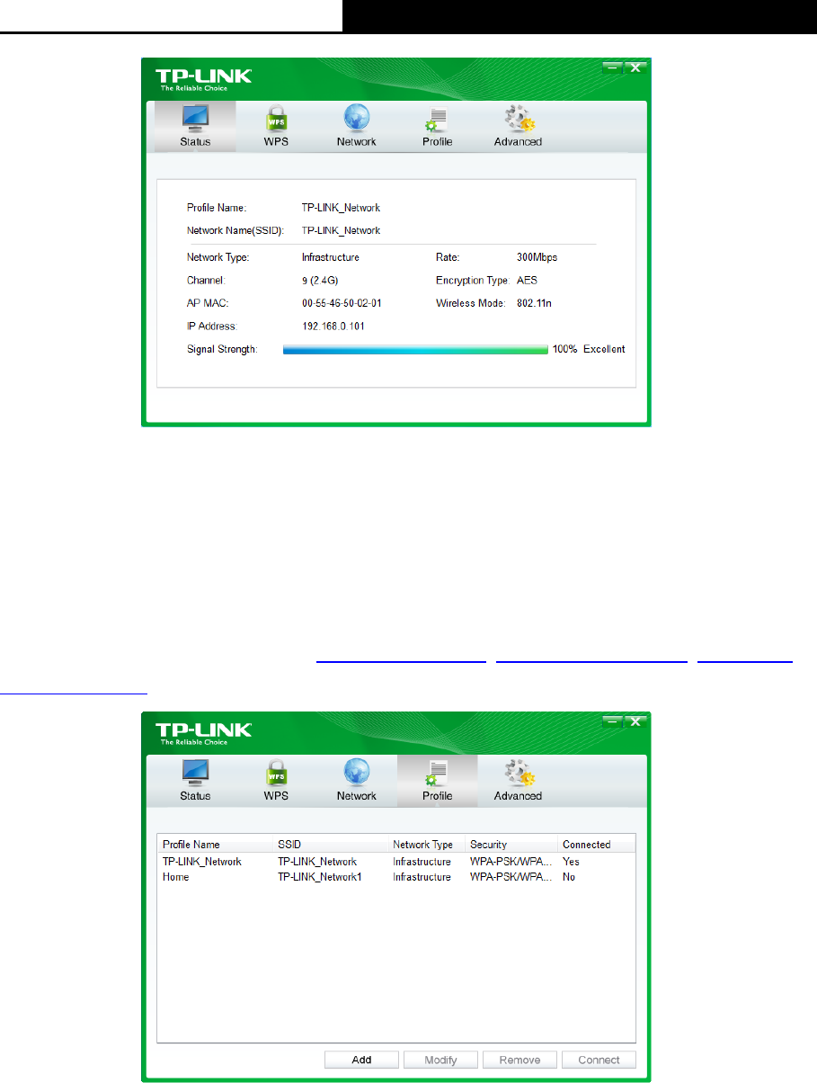
Task: Sort by the Profile Name column header
Action: tap(216, 845)
